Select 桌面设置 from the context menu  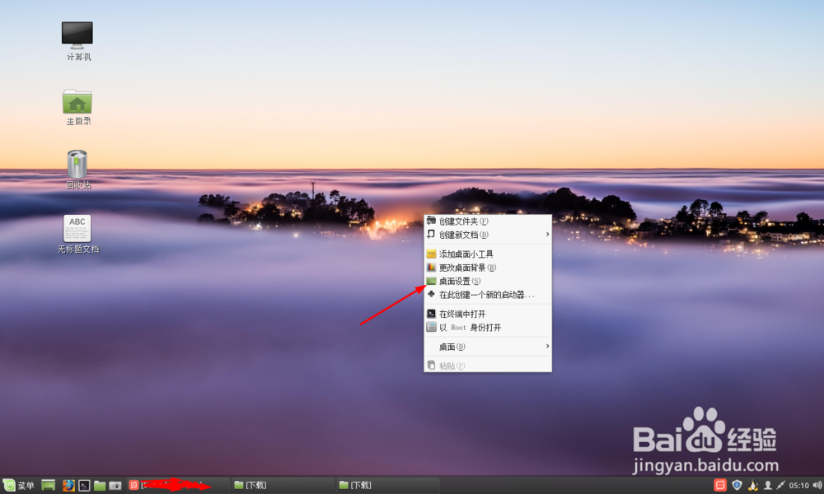pos(458,280)
